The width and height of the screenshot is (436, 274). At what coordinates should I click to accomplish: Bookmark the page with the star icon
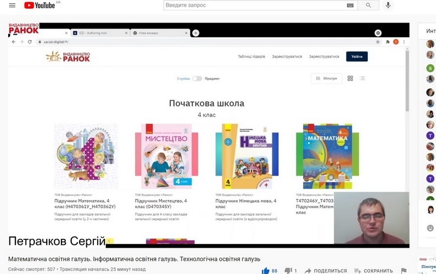pos(378,42)
